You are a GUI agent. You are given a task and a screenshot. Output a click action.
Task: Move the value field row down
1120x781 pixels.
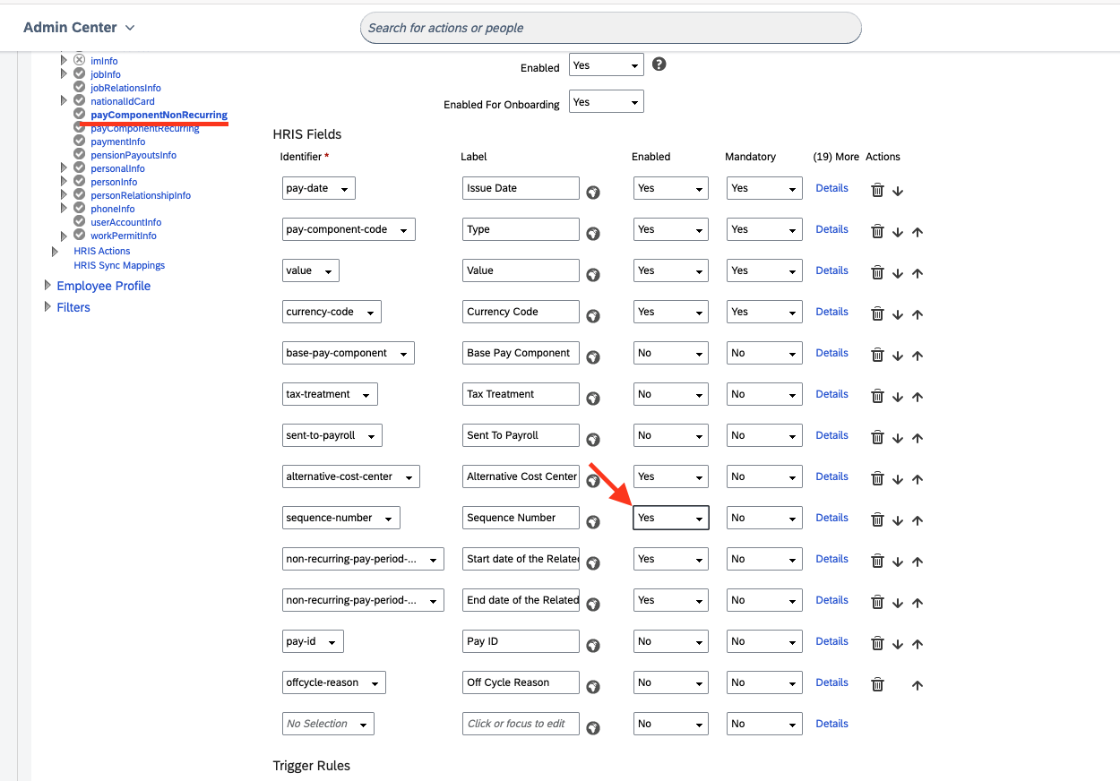(898, 273)
